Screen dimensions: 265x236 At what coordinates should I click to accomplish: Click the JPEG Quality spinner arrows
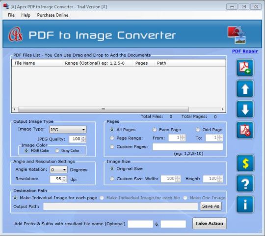(x=83, y=139)
